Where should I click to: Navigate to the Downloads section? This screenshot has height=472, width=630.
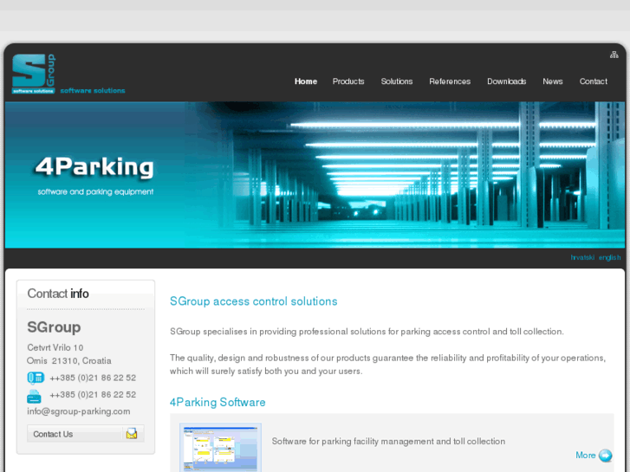[507, 81]
